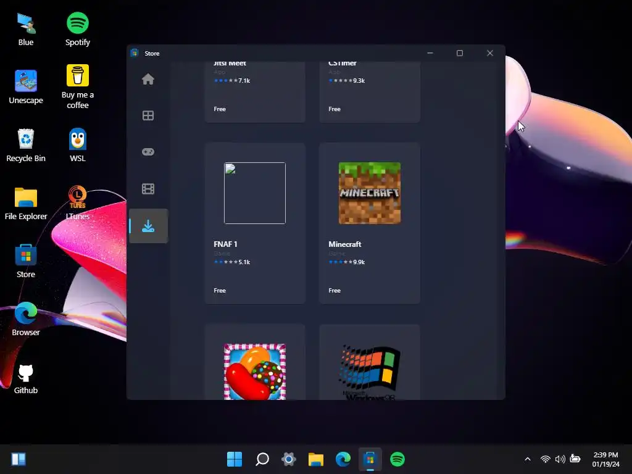Open the widgets panel on the taskbar
Viewport: 632px width, 474px height.
pos(19,459)
